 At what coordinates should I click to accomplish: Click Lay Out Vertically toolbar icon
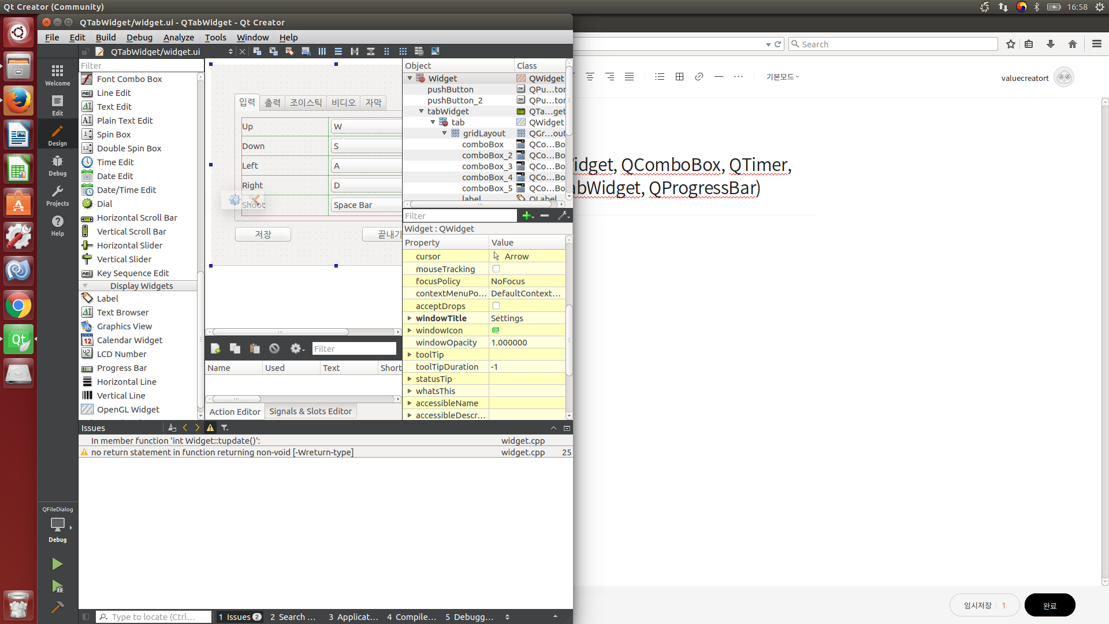338,51
